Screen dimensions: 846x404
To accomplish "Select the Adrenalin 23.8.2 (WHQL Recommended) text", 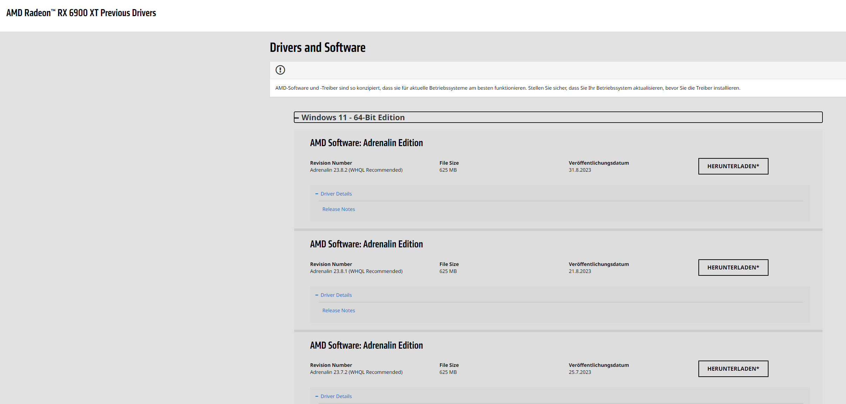I will coord(356,170).
